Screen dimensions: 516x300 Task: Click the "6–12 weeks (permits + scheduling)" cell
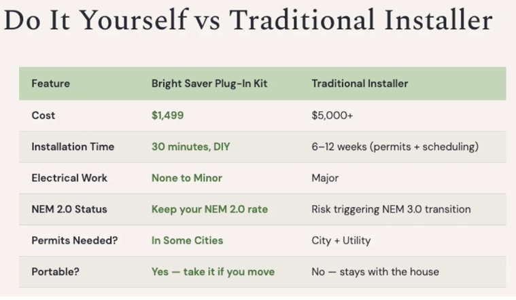coord(395,147)
